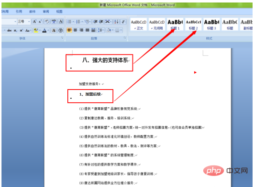Open the font name dropdown arrow

coord(15,22)
